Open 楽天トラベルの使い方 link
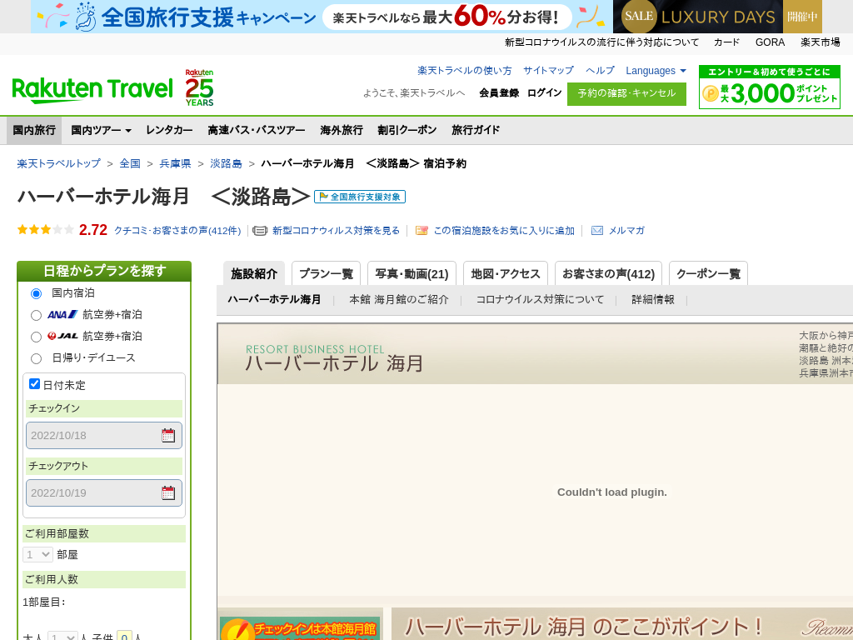The height and width of the screenshot is (640, 853). (x=465, y=71)
